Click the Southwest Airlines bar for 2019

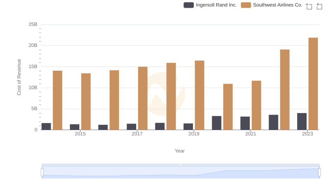[x=199, y=95]
